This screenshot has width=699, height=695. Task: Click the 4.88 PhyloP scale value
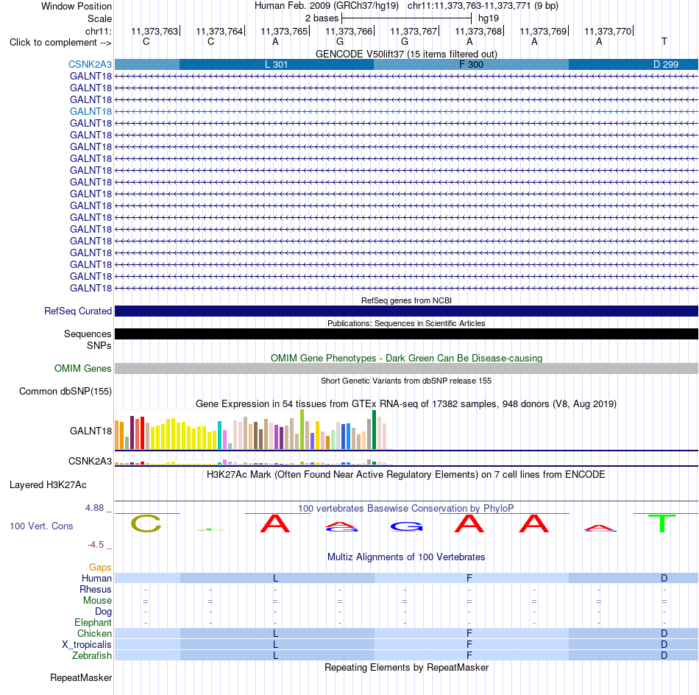click(x=94, y=508)
